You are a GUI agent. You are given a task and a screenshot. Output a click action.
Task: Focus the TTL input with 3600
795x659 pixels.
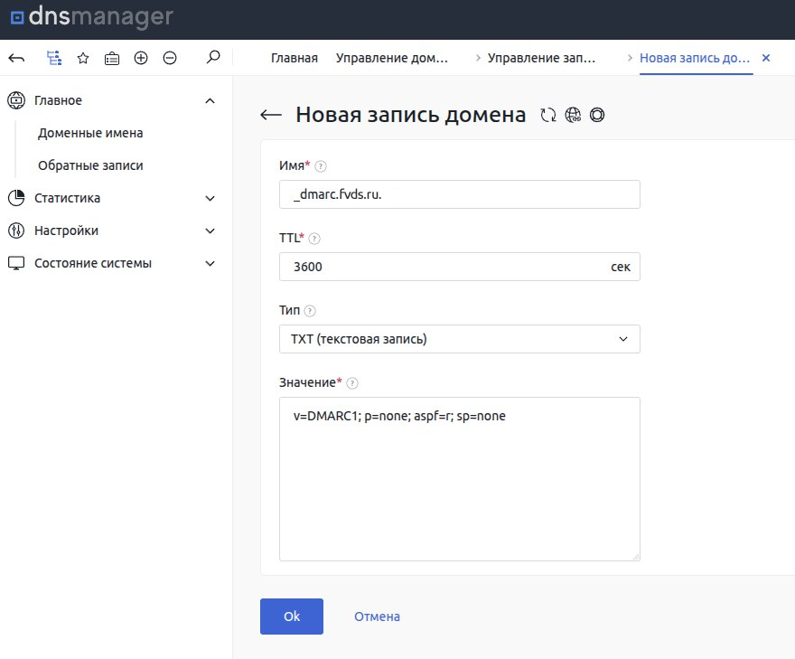coord(459,267)
